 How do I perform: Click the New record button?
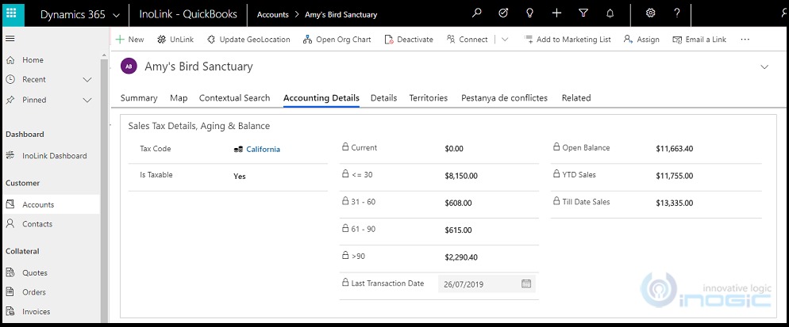click(130, 39)
